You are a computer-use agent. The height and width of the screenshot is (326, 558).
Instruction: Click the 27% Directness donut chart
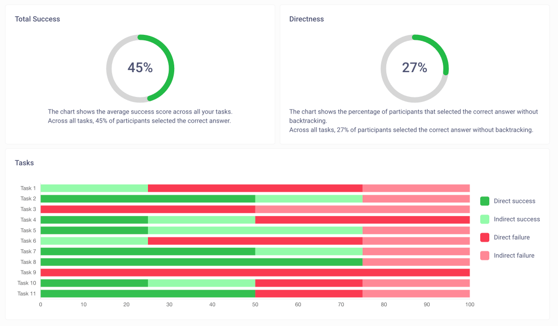415,68
